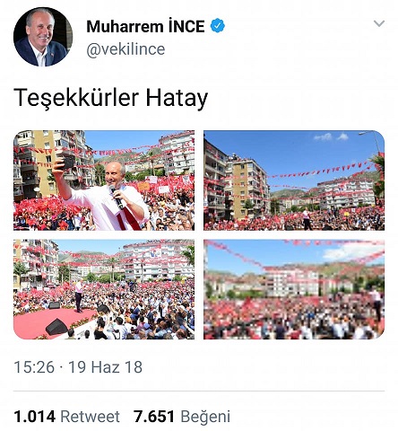Screen dimensions: 398x431
Task: Click the raised smartphone in the selfie photo
Action: pyautogui.click(x=67, y=163)
